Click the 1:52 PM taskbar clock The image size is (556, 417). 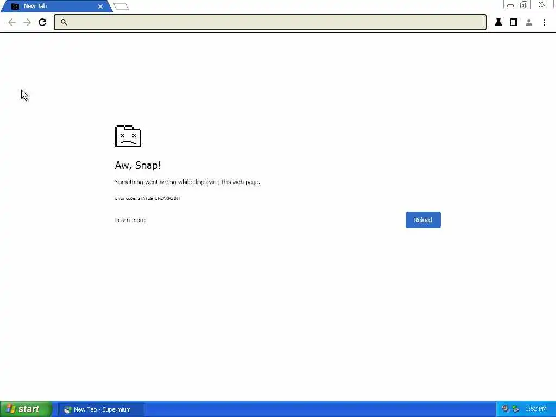[x=536, y=409]
